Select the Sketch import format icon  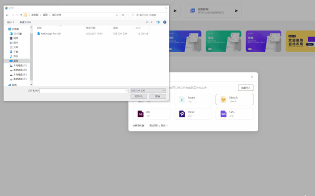pyautogui.click(x=223, y=100)
